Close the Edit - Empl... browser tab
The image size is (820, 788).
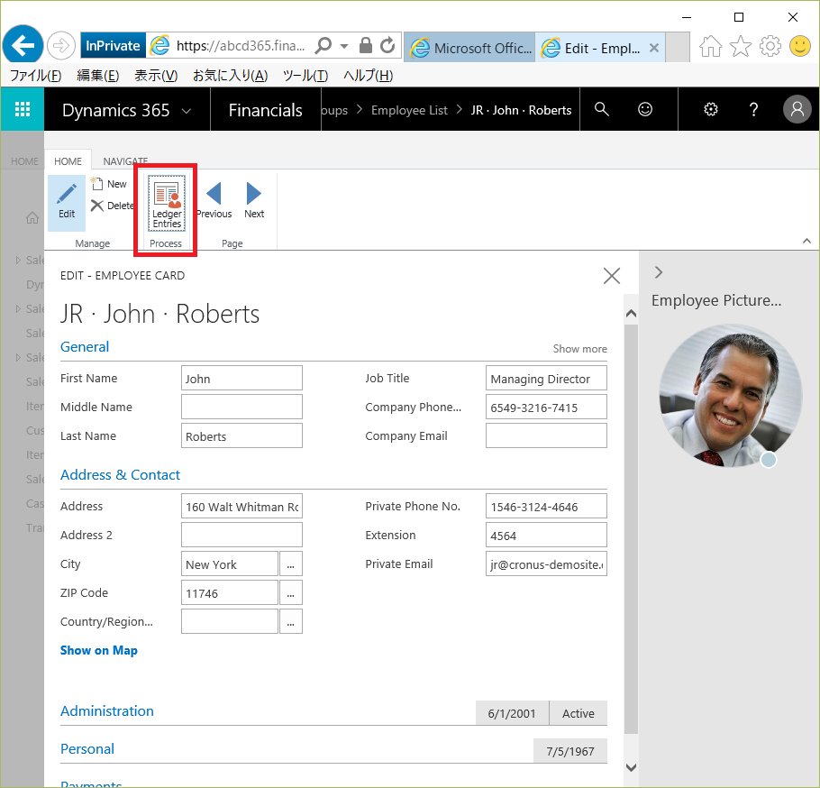tap(653, 48)
